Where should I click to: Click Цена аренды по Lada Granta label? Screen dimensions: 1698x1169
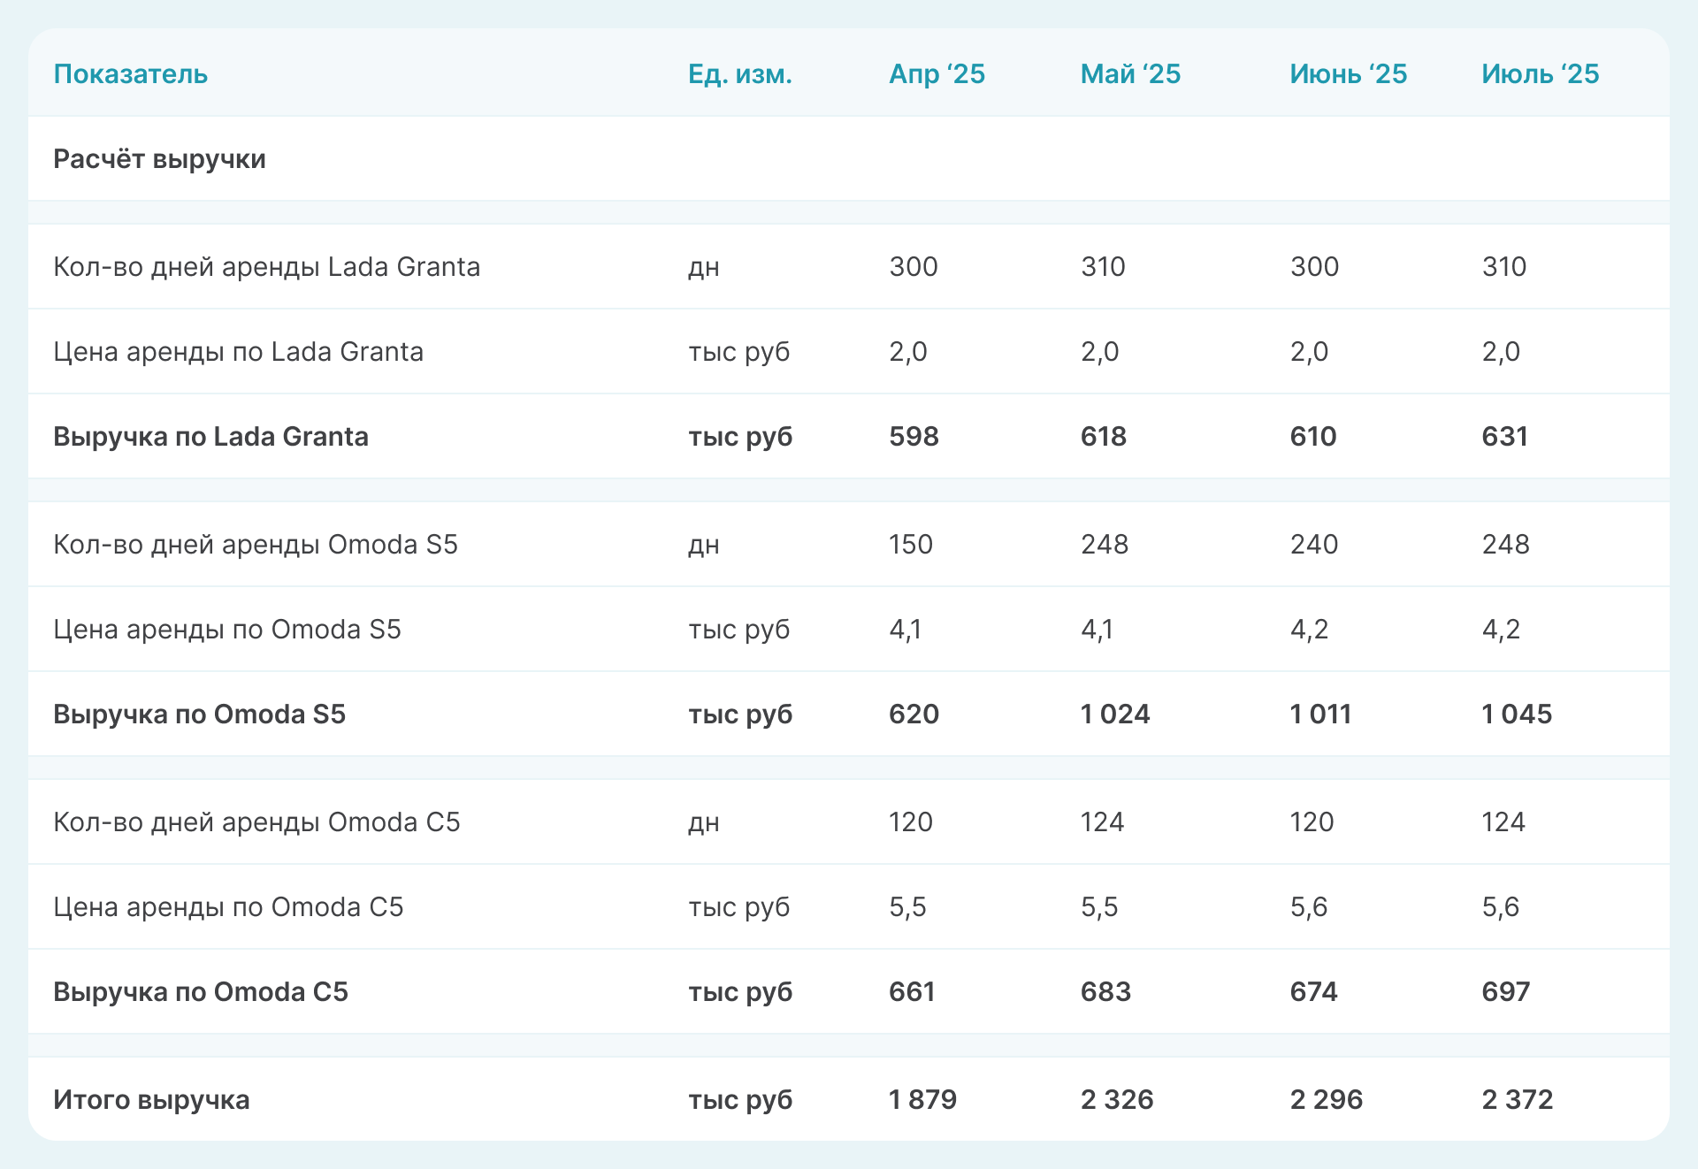tap(238, 352)
